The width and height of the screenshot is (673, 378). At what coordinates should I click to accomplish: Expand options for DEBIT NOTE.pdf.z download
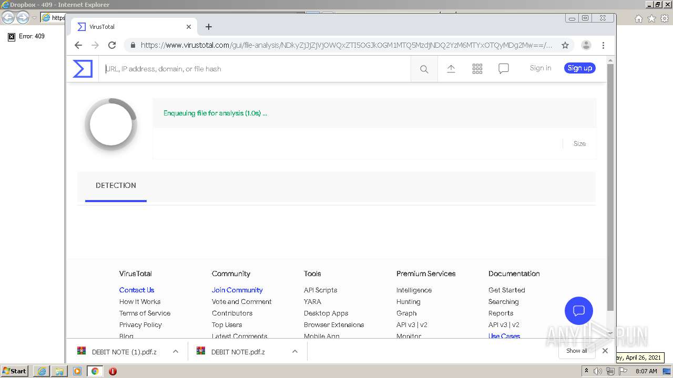pos(295,352)
